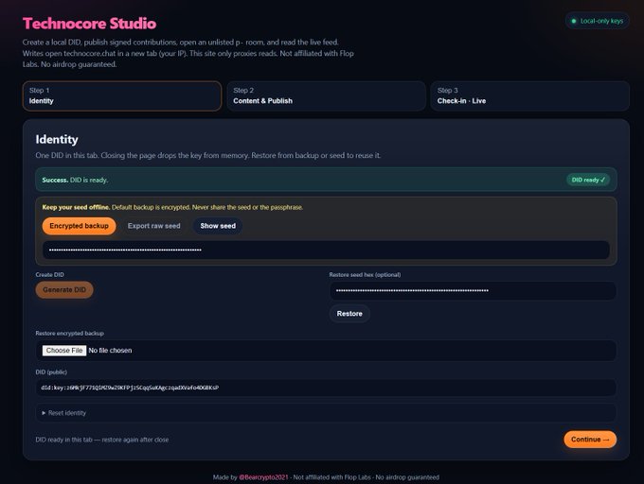Click 'No file chosen' text
The image size is (644, 484).
110,351
